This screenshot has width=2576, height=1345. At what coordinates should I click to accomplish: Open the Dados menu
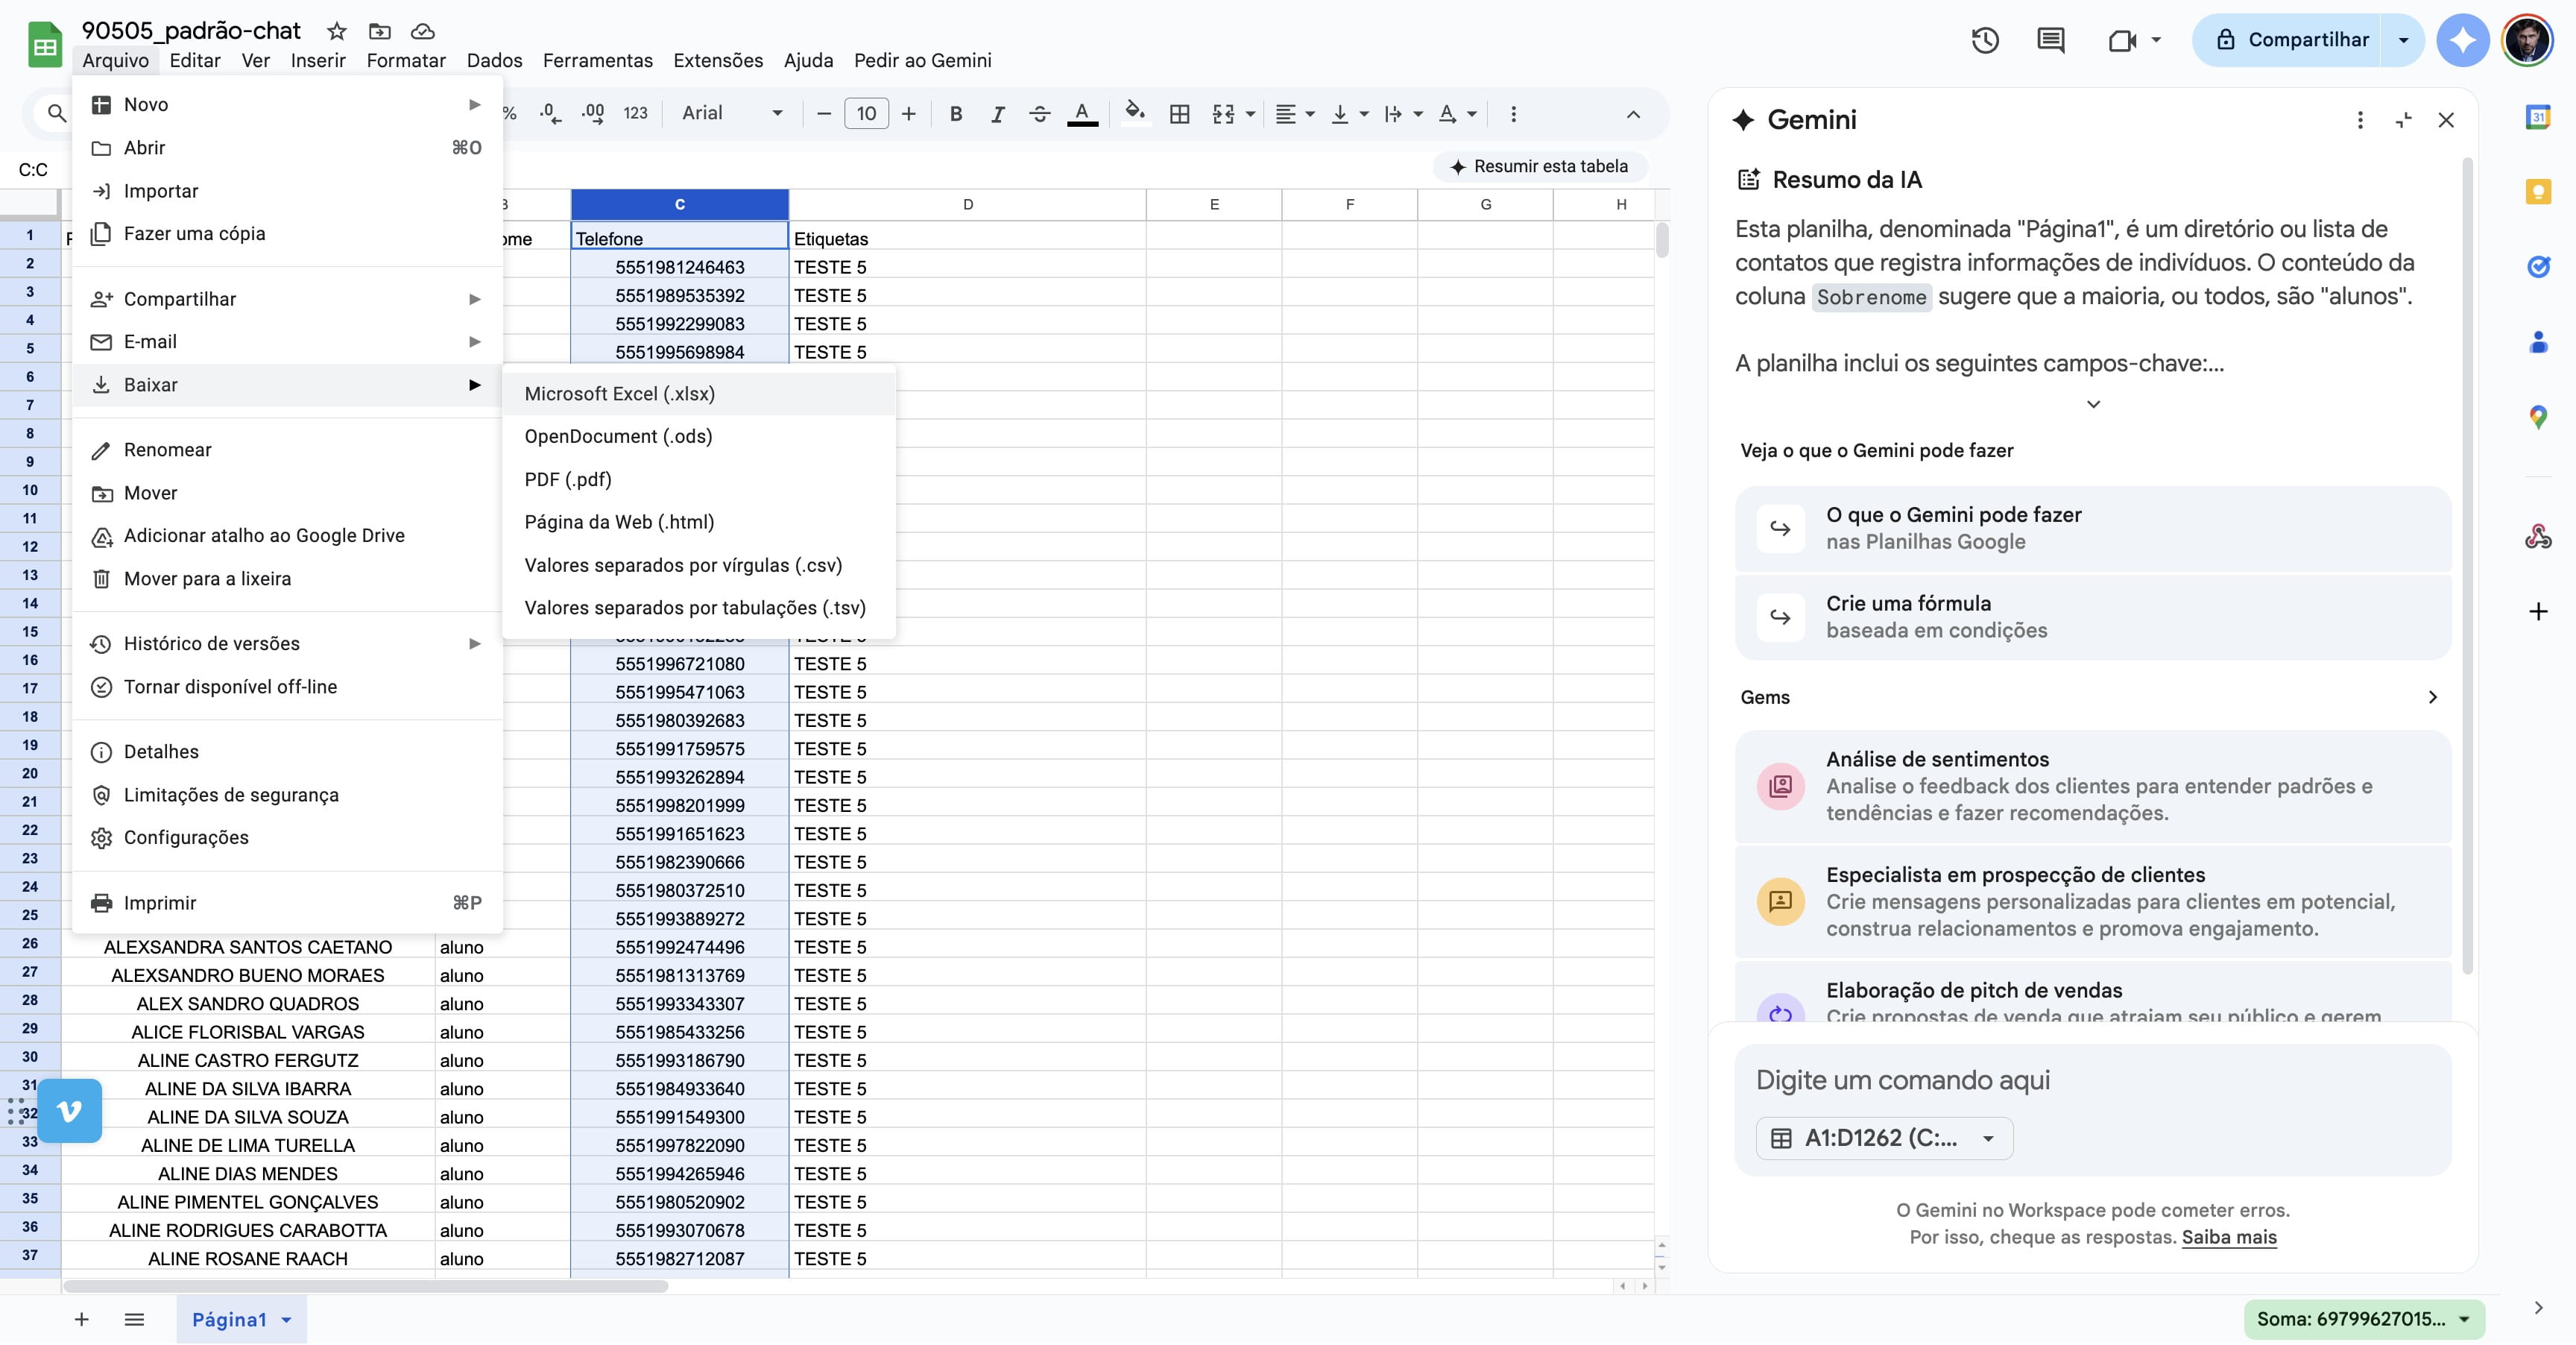coord(494,60)
